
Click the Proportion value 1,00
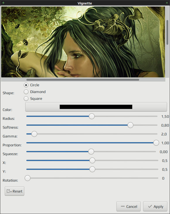pos(165,143)
